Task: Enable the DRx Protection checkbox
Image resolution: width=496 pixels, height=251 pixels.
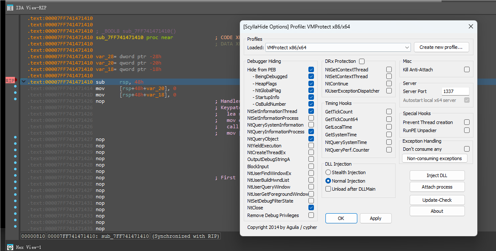Action: tap(362, 61)
